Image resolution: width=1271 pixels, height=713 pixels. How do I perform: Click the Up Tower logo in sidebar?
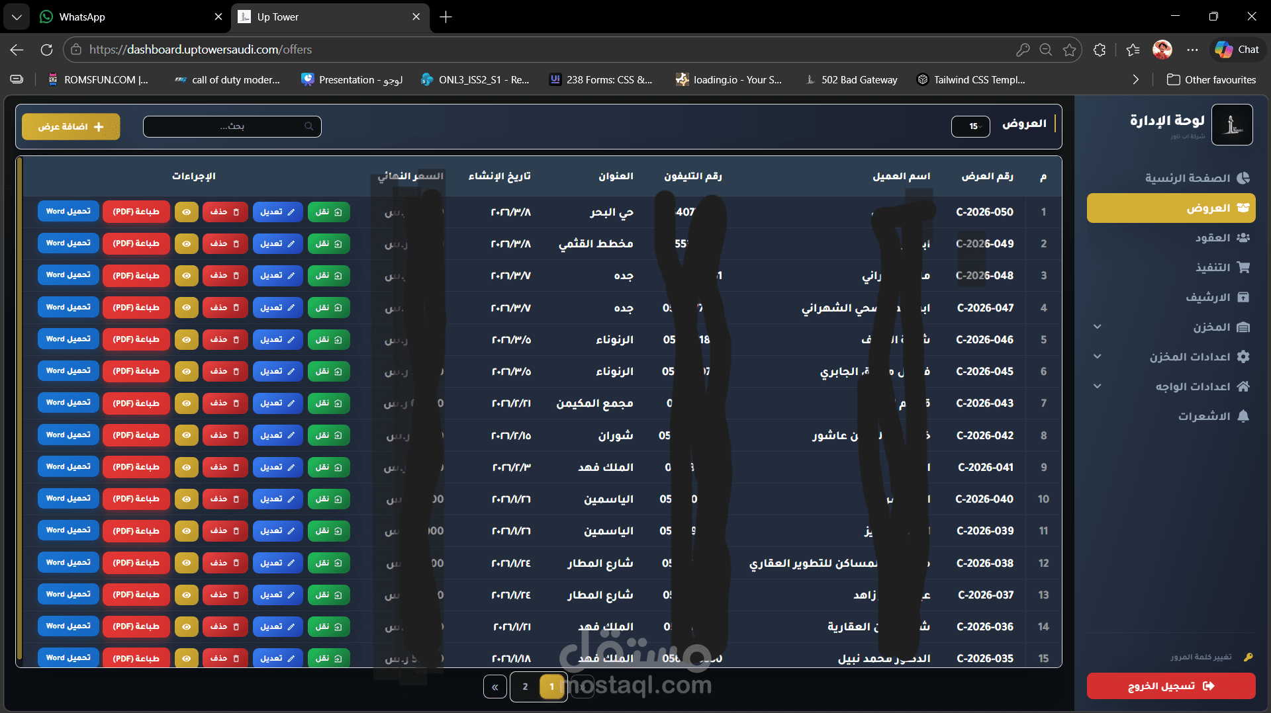point(1232,124)
